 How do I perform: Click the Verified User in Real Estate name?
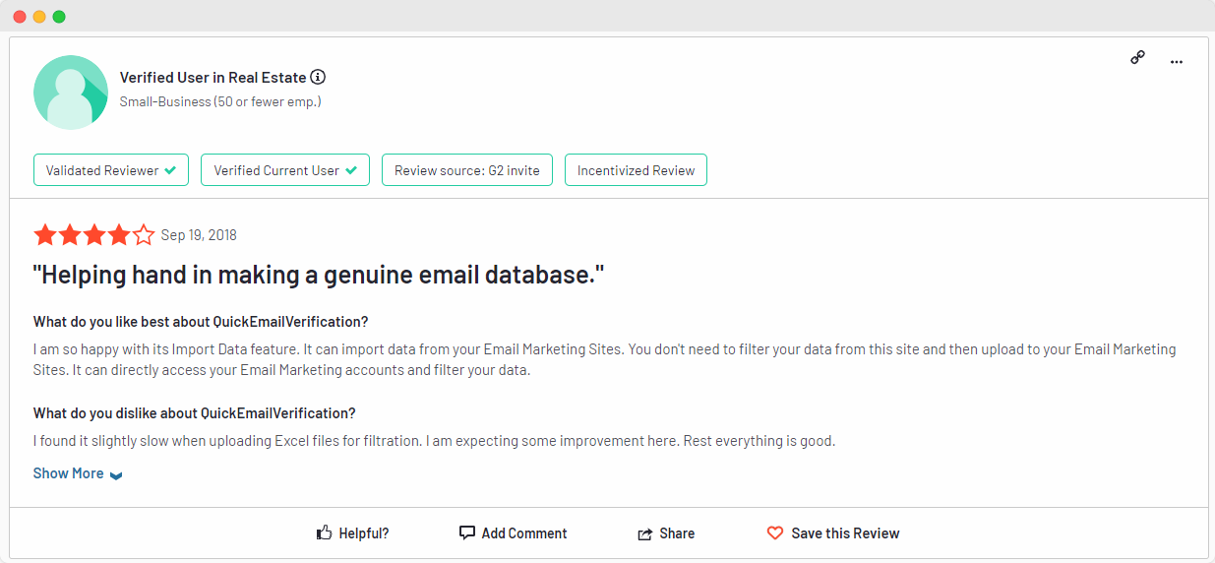[213, 77]
